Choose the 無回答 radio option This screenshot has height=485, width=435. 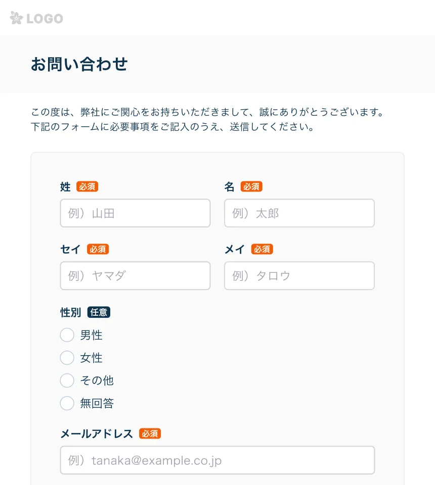coord(67,403)
